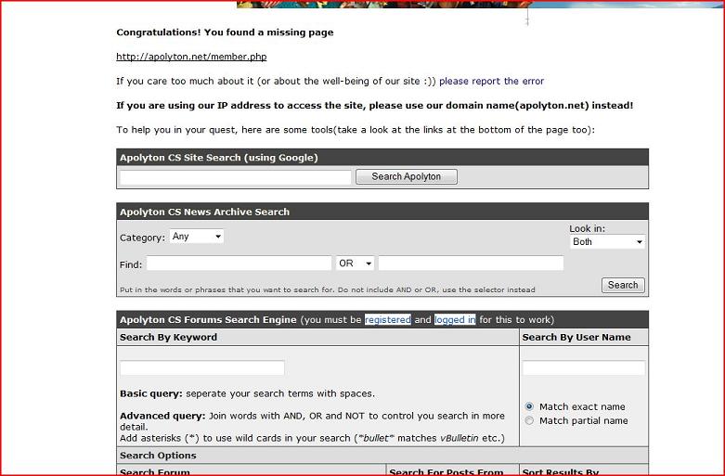Select the Match exact name radio button
725x476 pixels.
click(x=529, y=406)
